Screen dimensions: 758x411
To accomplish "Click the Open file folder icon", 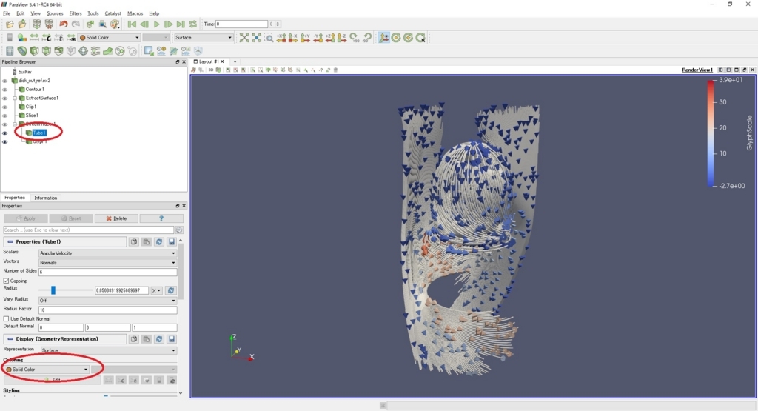I will pos(10,24).
